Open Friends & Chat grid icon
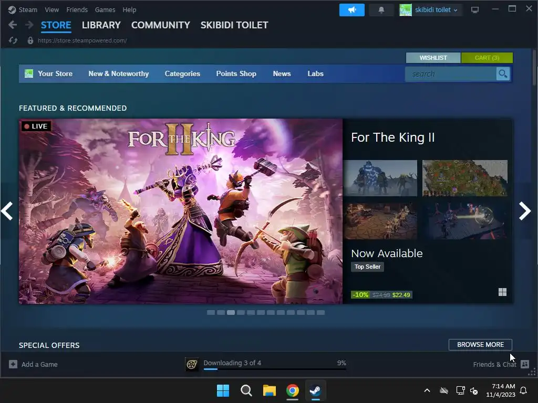This screenshot has height=403, width=538. click(525, 364)
